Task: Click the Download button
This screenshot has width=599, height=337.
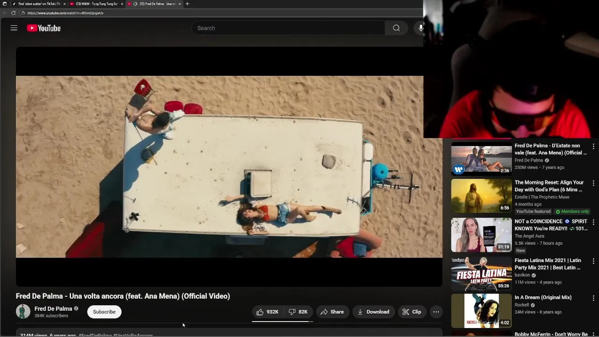Action: [x=373, y=312]
